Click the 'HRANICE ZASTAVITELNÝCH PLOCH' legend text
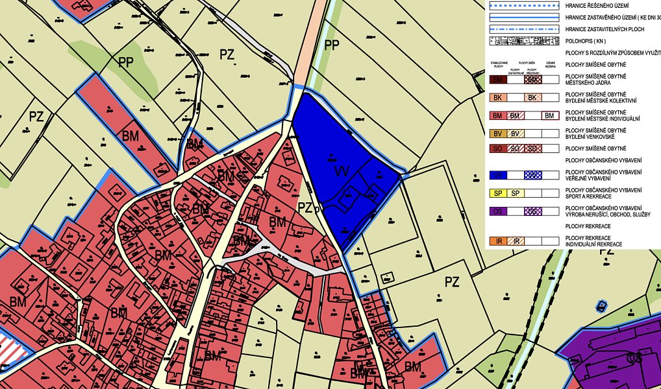 pos(605,29)
